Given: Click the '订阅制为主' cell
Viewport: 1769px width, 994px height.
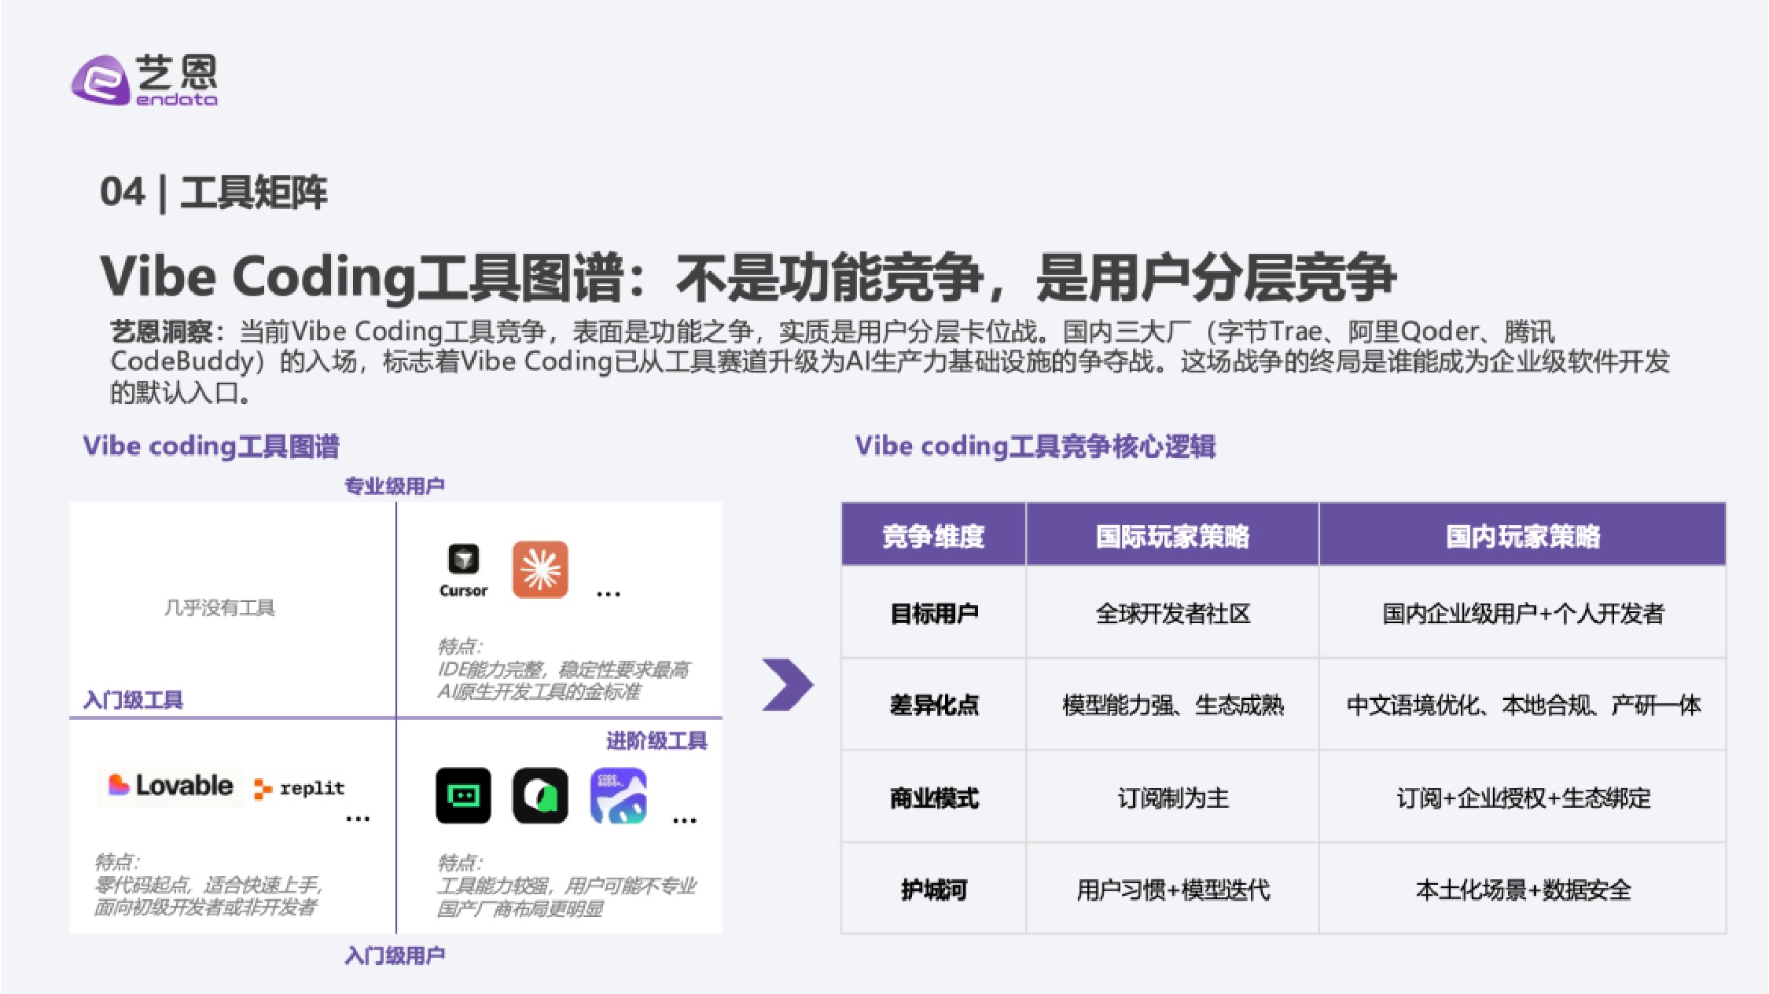Looking at the screenshot, I should click(x=1172, y=798).
